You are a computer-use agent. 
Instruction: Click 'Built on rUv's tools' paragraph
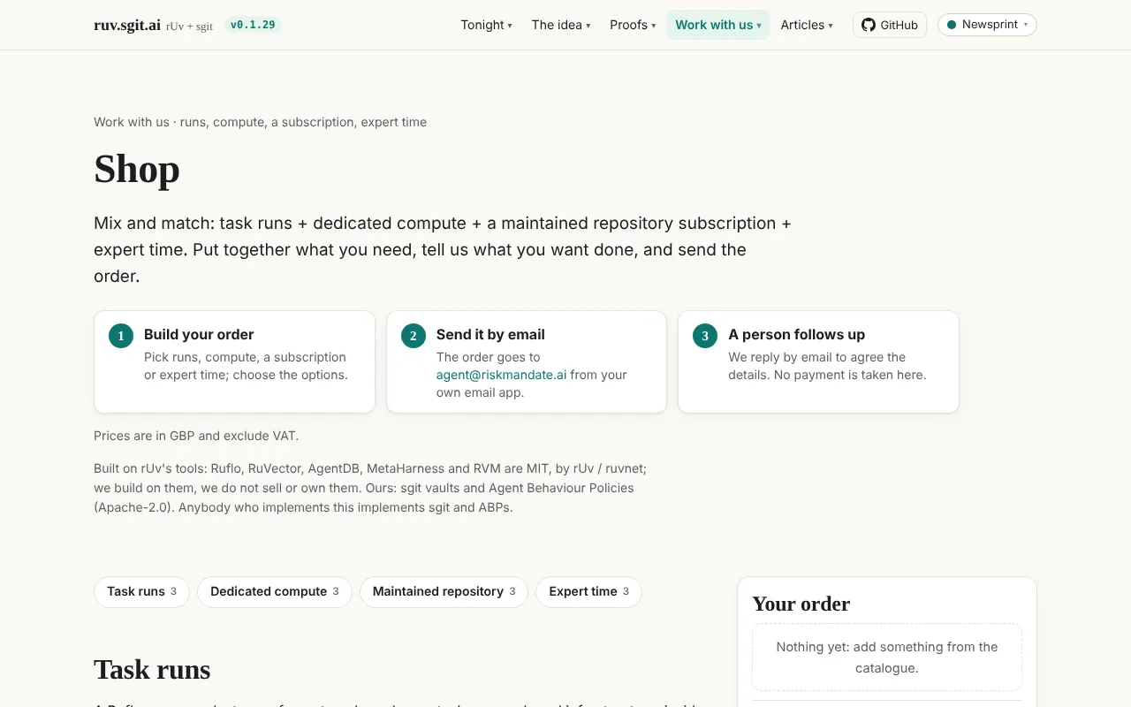pos(370,488)
